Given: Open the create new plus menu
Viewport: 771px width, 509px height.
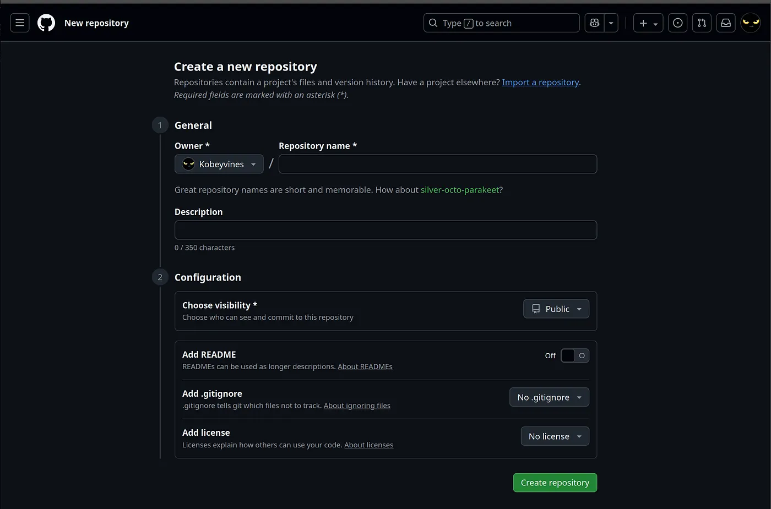Looking at the screenshot, I should (x=648, y=23).
